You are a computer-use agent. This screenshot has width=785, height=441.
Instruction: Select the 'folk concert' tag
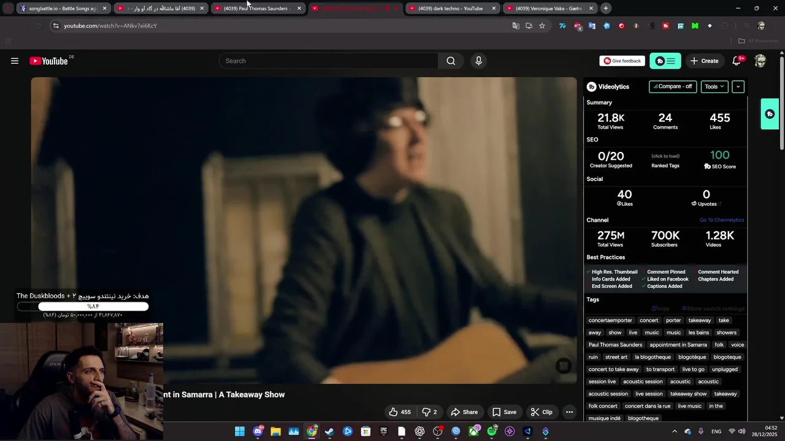pos(603,406)
